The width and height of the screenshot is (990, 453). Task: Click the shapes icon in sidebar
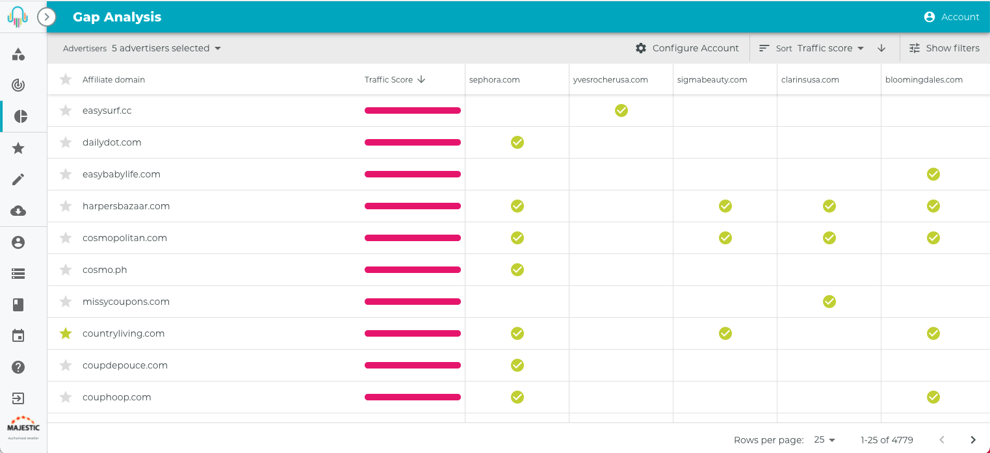point(19,55)
